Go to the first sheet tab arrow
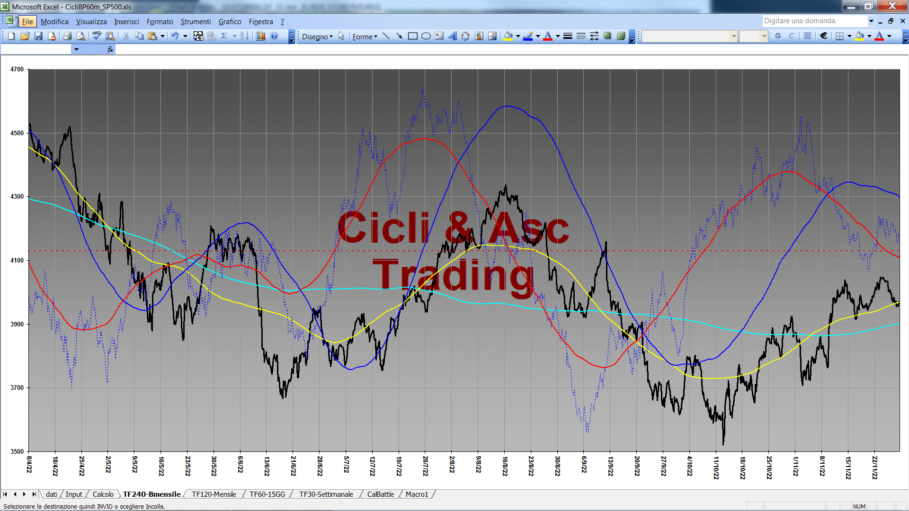Screen dimensions: 909x511 point(5,494)
